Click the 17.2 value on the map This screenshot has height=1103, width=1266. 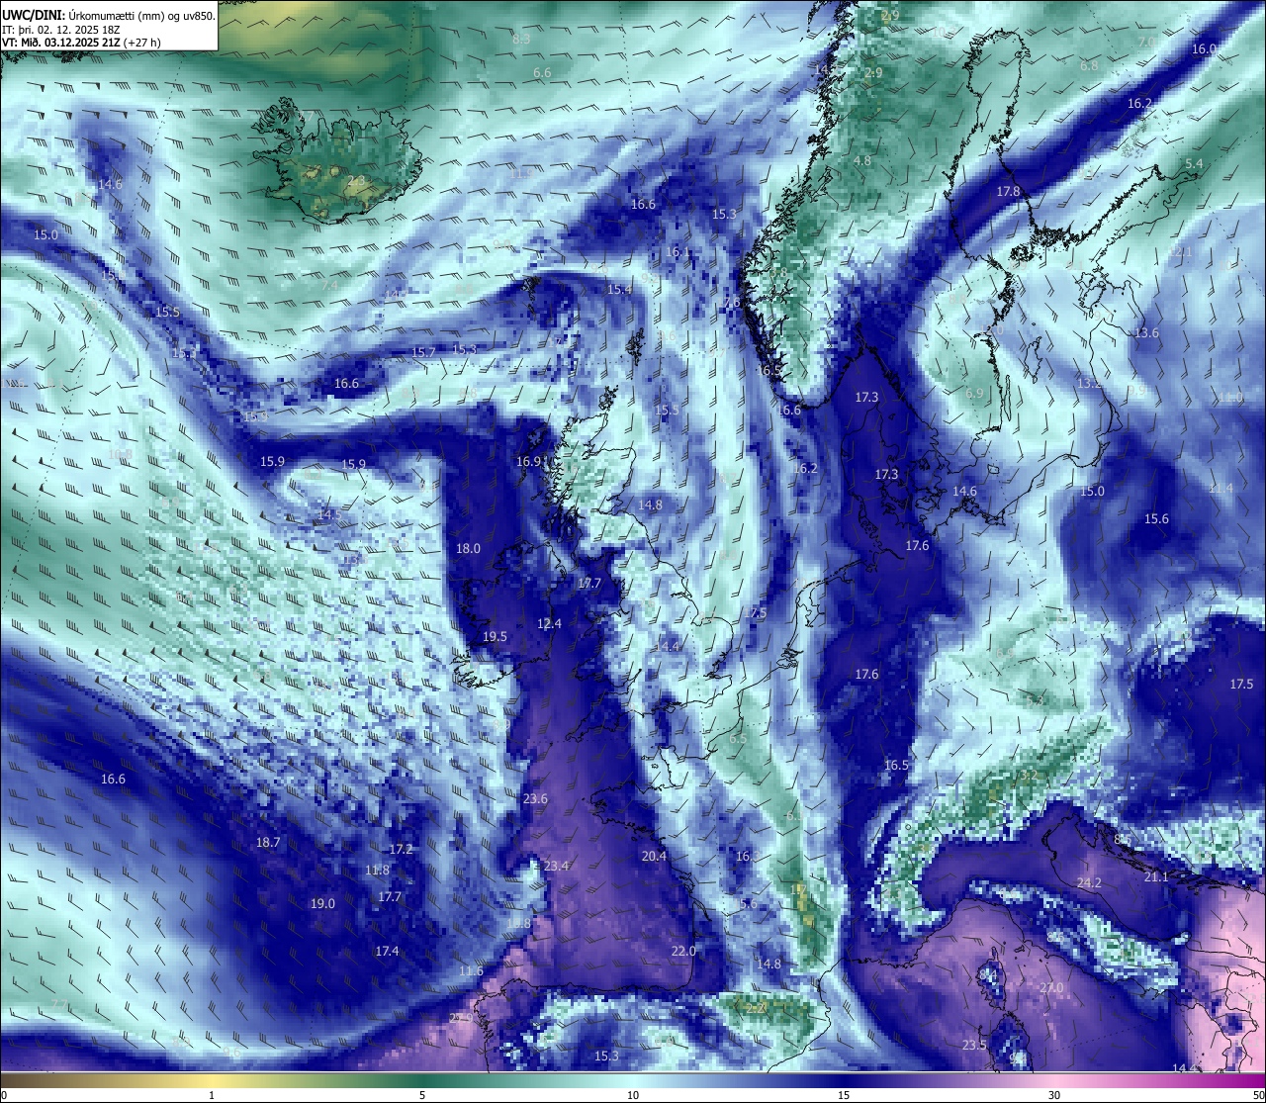[401, 850]
